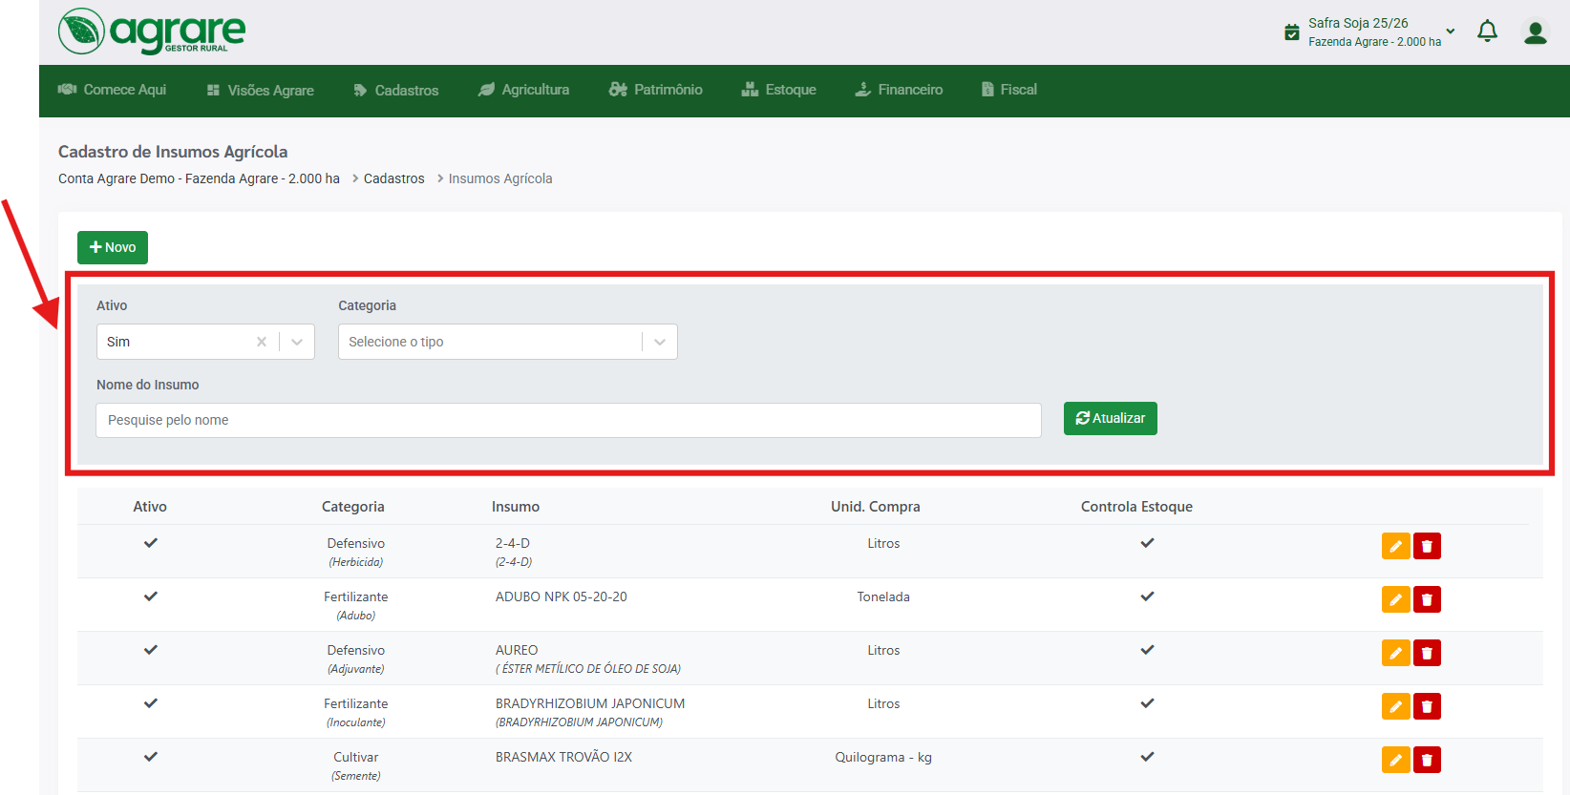Open the Estoque menu
The height and width of the screenshot is (795, 1570).
pyautogui.click(x=778, y=90)
